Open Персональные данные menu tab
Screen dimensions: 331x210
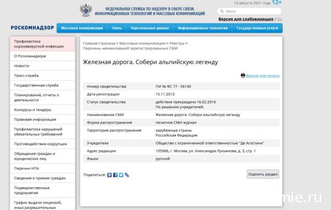tap(150, 28)
